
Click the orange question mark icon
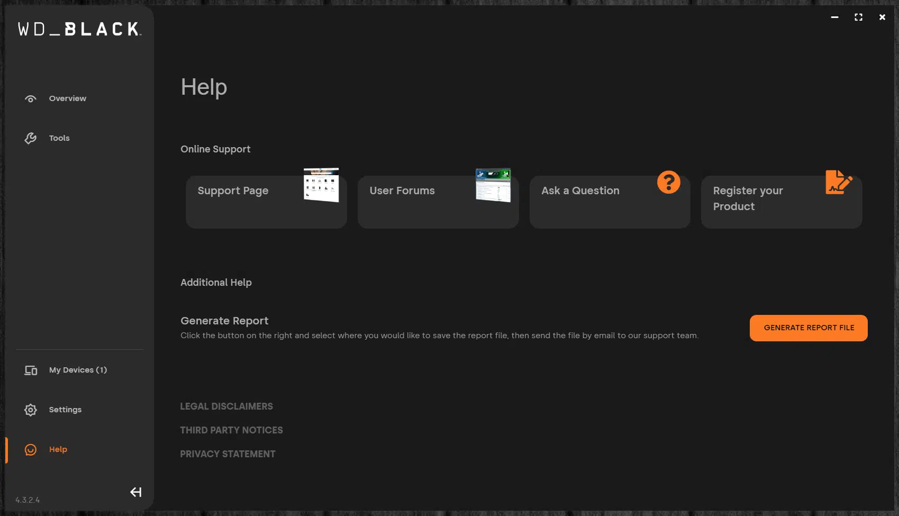click(669, 182)
